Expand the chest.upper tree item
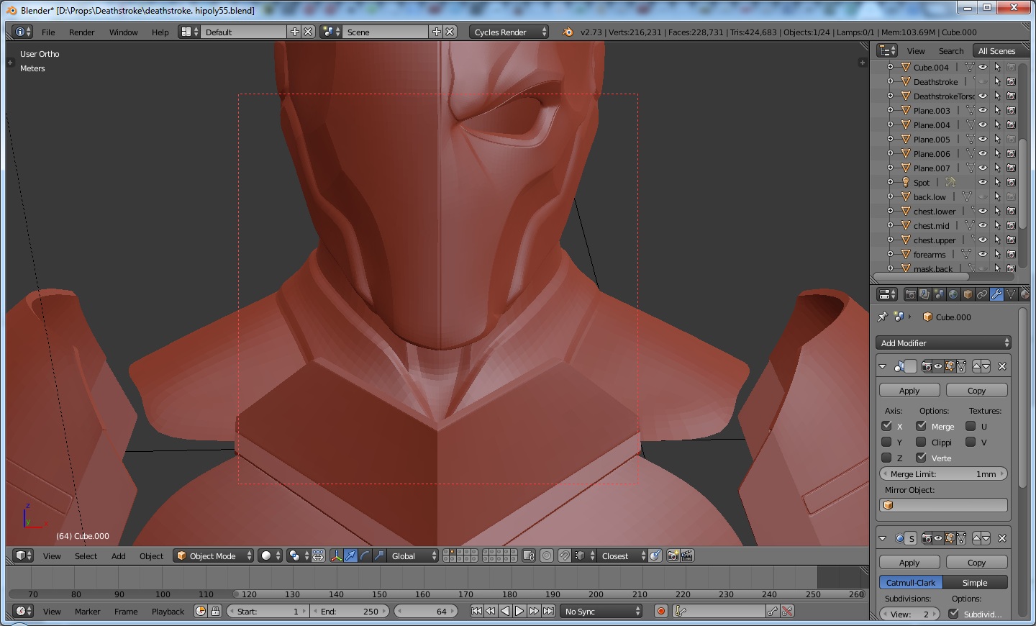 pyautogui.click(x=890, y=240)
